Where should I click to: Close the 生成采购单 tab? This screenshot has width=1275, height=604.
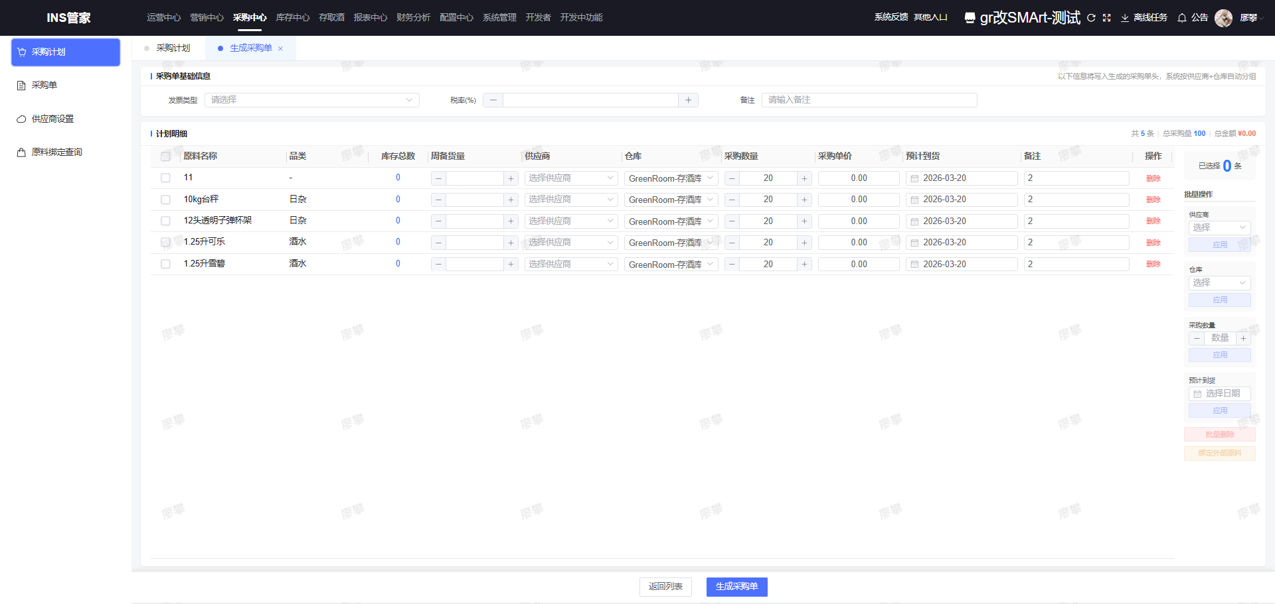click(x=281, y=48)
